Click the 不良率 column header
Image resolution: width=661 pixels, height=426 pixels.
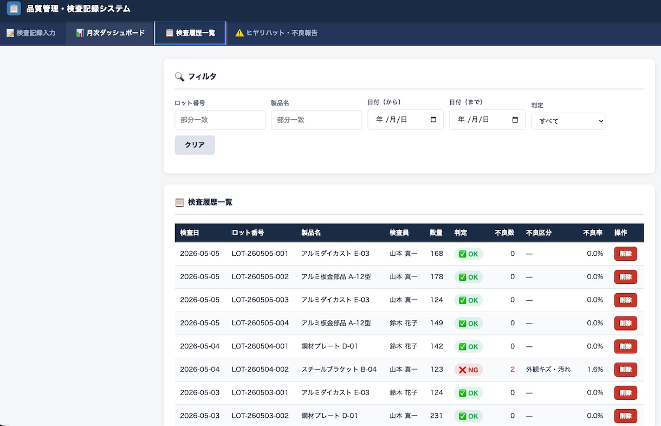593,233
